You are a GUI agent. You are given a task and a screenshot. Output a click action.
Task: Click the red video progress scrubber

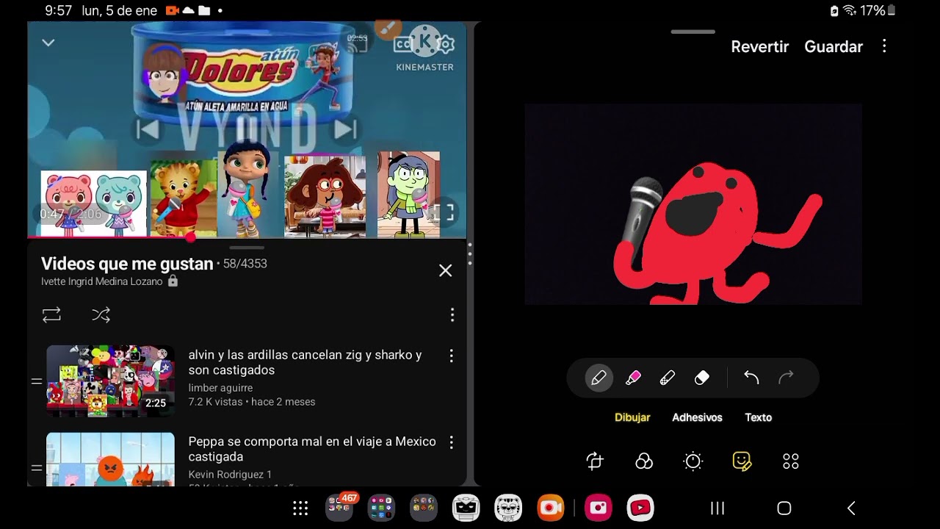(x=191, y=237)
